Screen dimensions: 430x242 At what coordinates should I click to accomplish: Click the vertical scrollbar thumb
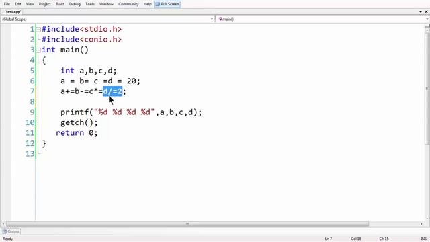pyautogui.click(x=427, y=88)
